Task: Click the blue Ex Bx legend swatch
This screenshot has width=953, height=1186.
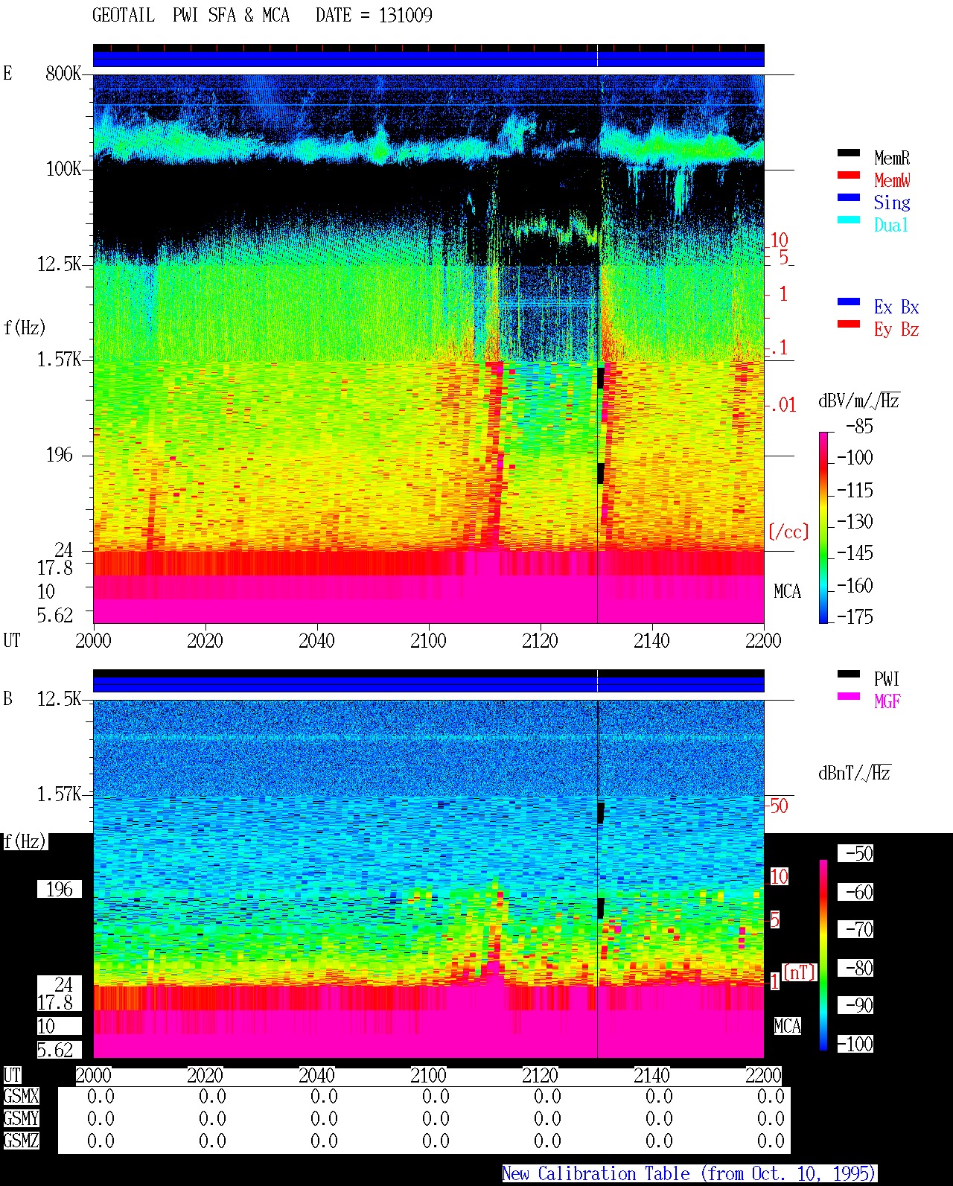Action: [x=849, y=302]
